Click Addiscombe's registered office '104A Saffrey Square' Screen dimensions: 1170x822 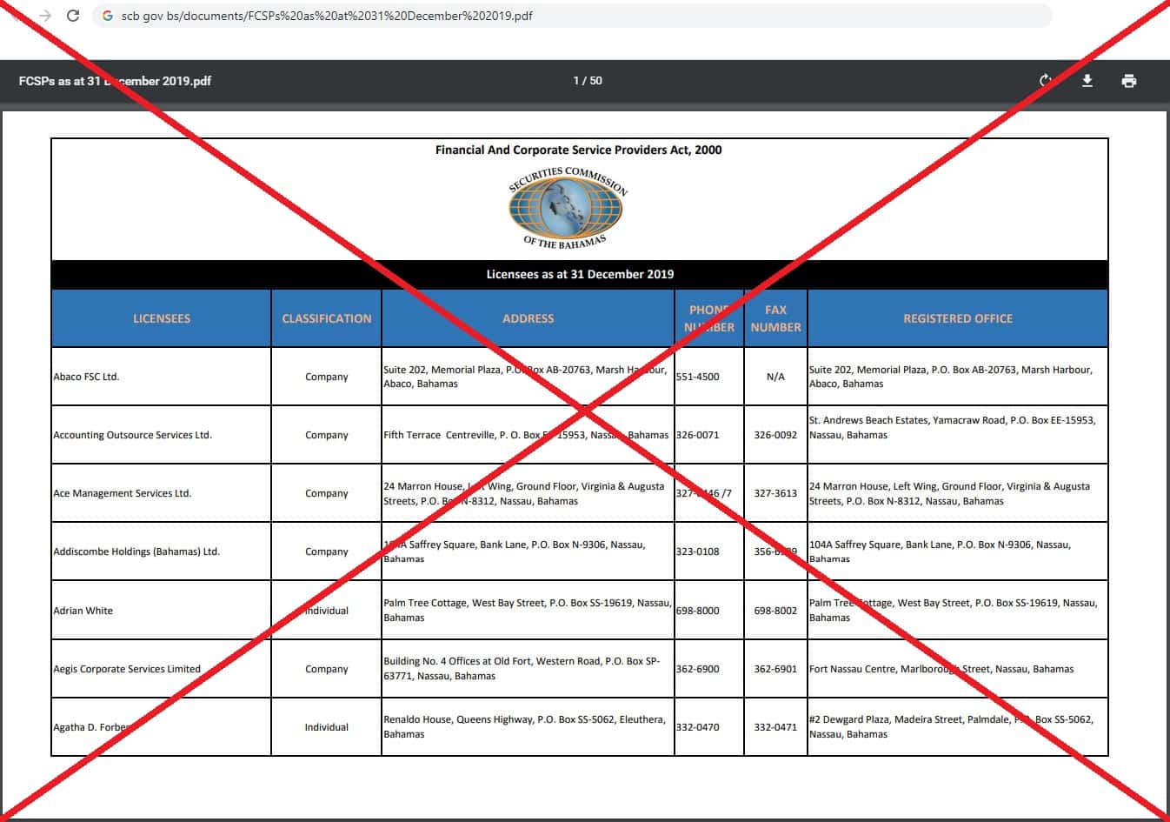(x=941, y=551)
